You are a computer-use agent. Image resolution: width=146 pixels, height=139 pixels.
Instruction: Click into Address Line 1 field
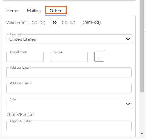[x=69, y=72]
